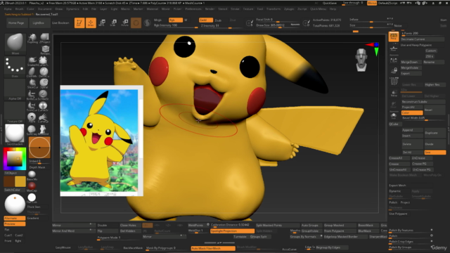Toggle the M material channel button
The width and height of the screenshot is (450, 253).
tap(186, 20)
